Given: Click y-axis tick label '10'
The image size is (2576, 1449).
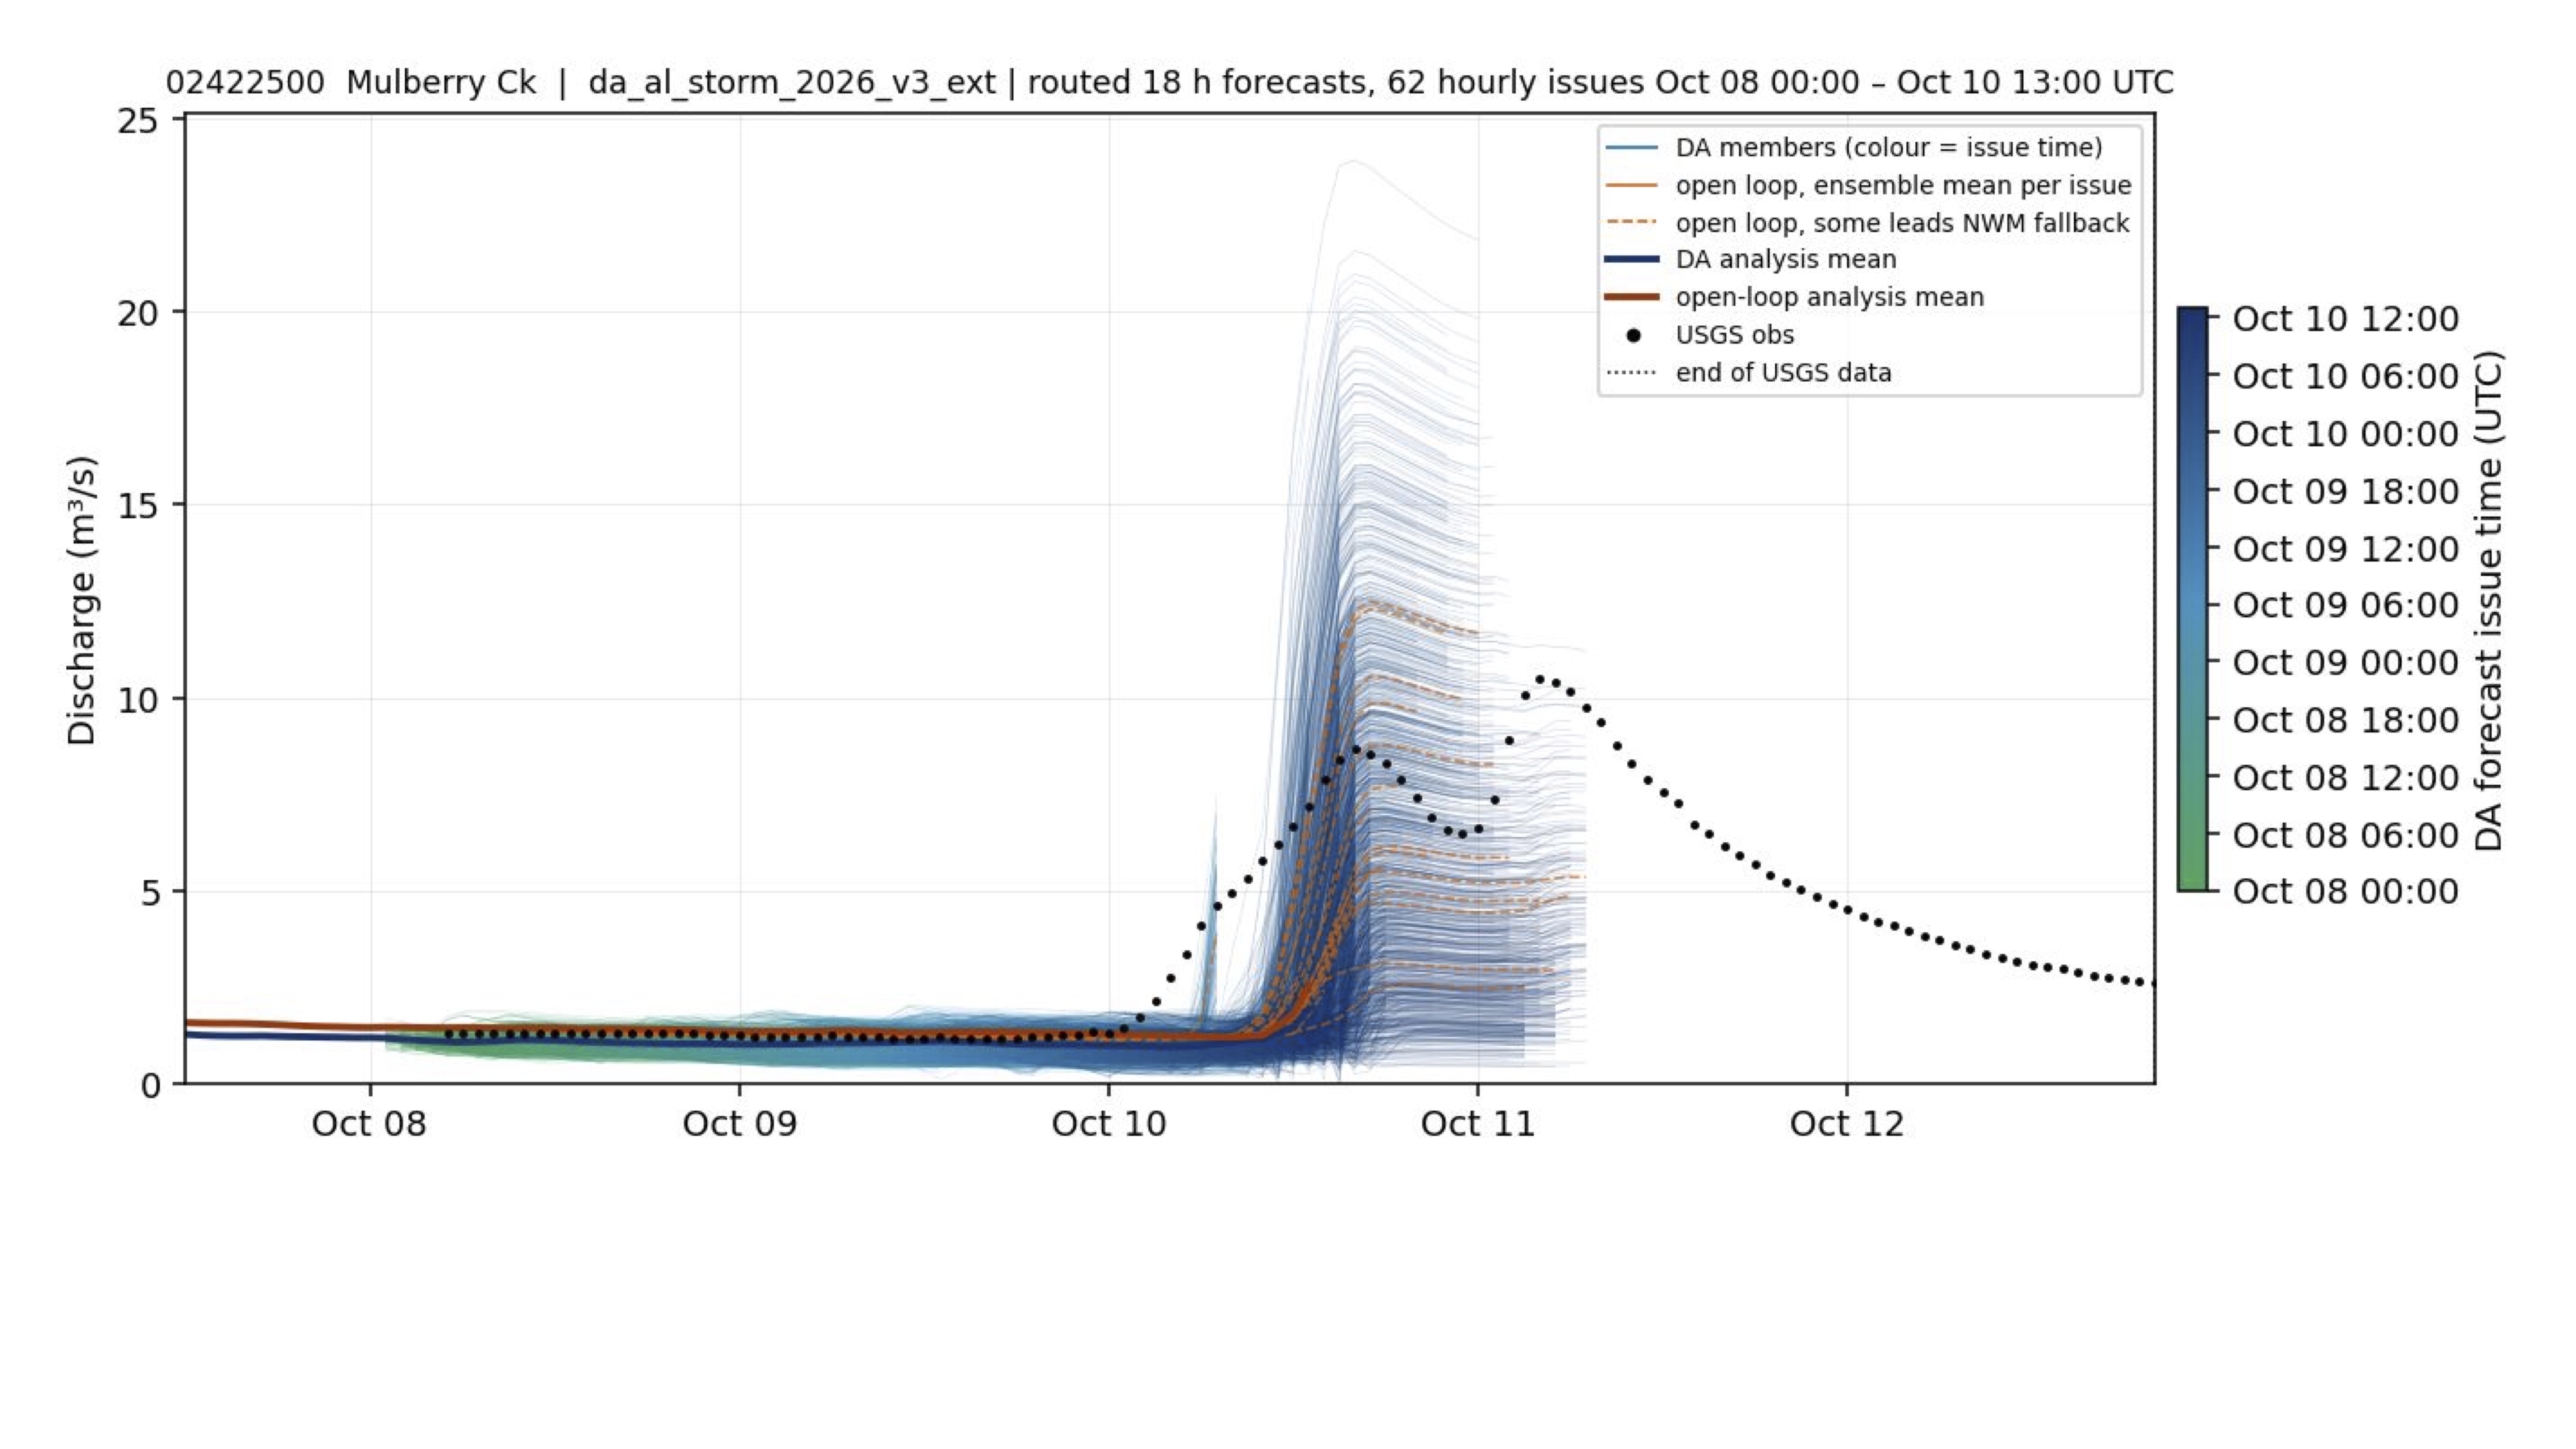Looking at the screenshot, I should click(138, 700).
